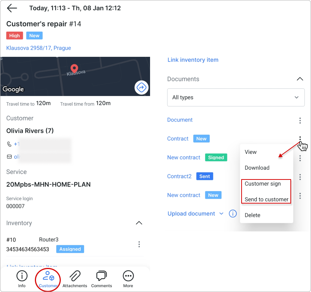The width and height of the screenshot is (311, 292).
Task: Select Download from the context menu
Action: pyautogui.click(x=257, y=167)
